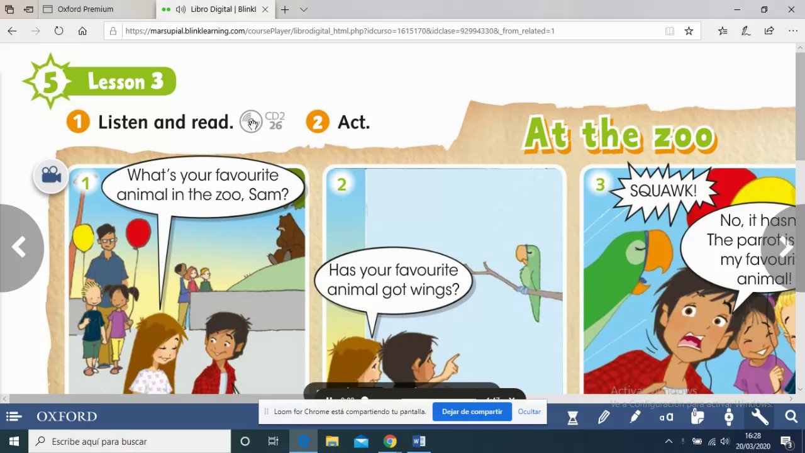The width and height of the screenshot is (805, 453).
Task: Mute the audio on Libro Digital tab
Action: [180, 9]
